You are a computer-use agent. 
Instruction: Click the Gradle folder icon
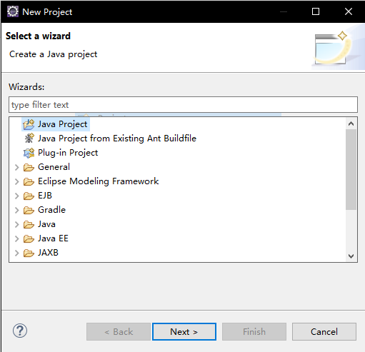(29, 210)
